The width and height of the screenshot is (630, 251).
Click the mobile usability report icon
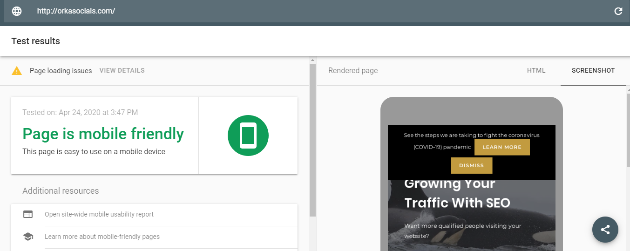click(28, 215)
